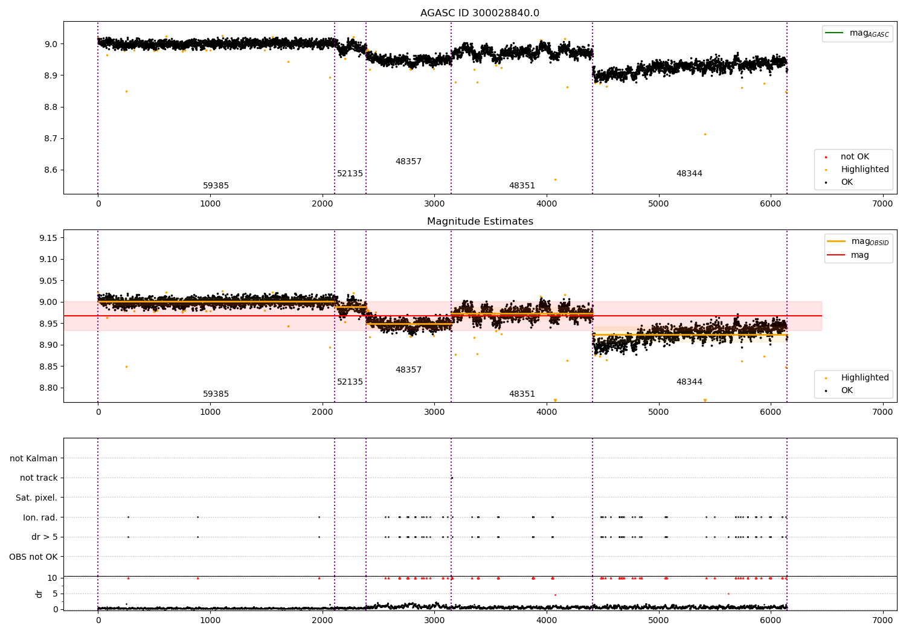Click obsid label 48344 in Magnitude Estimates plot
The image size is (906, 634).
689,382
